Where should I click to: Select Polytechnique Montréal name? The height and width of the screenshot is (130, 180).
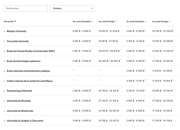pos(20,91)
